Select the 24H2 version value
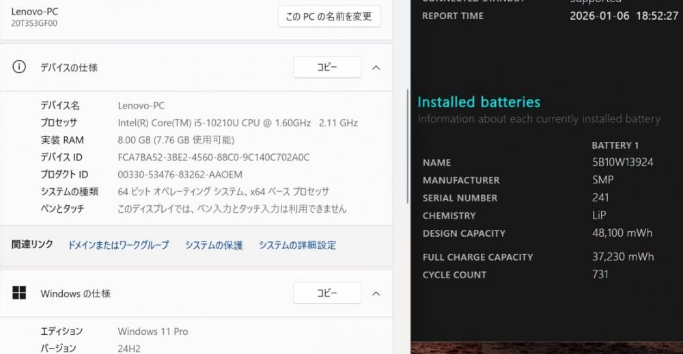683x354 pixels. 129,349
